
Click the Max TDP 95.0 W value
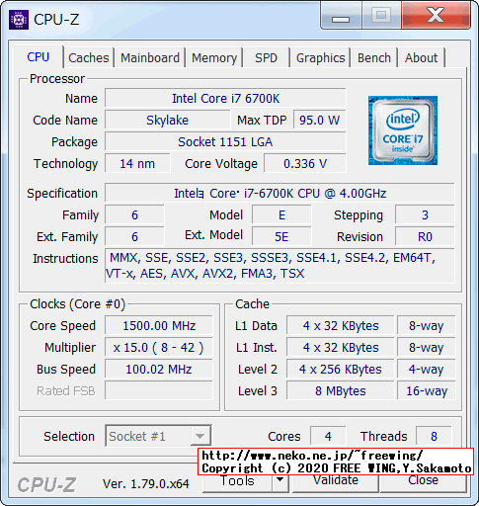(x=319, y=120)
